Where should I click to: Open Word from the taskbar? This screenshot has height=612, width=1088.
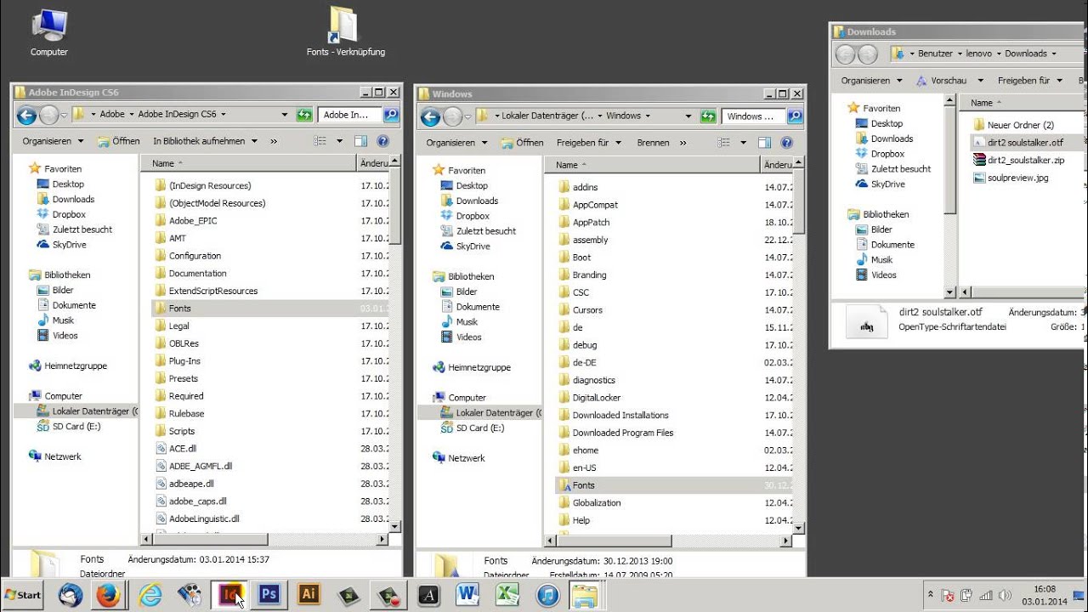pyautogui.click(x=467, y=595)
